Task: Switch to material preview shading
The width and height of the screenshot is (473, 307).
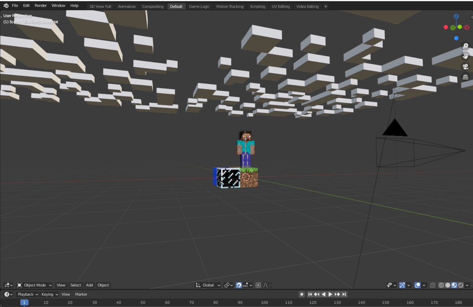Action: [454, 285]
